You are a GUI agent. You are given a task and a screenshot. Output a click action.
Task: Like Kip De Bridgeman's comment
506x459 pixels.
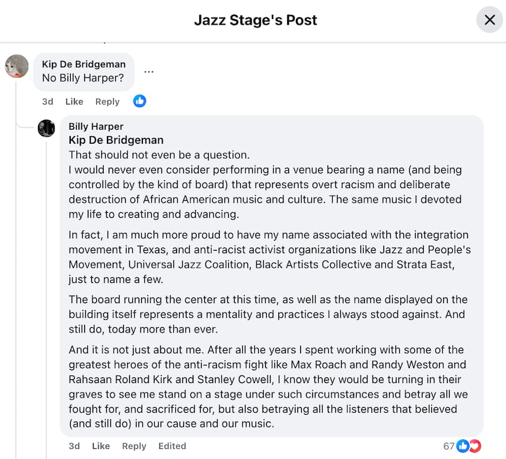74,101
